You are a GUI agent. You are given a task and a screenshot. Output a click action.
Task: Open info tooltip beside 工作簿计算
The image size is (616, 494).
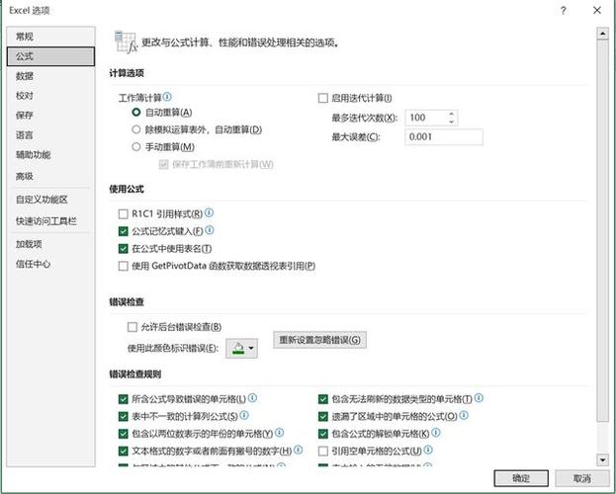[167, 97]
